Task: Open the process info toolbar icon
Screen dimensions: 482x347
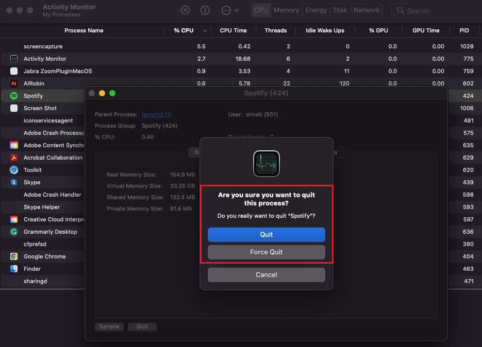Action: (x=205, y=10)
